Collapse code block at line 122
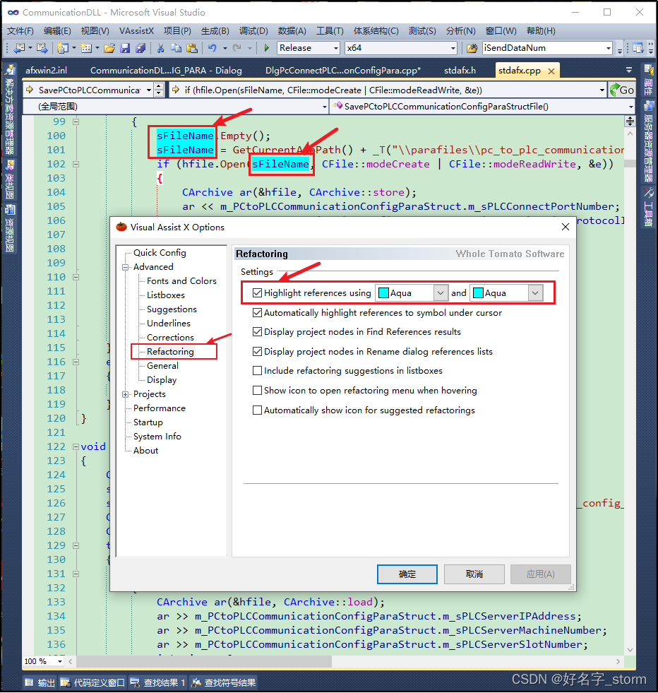 [76, 447]
